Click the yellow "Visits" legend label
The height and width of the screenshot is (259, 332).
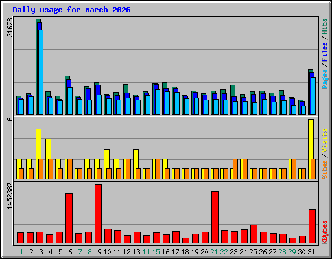point(325,141)
